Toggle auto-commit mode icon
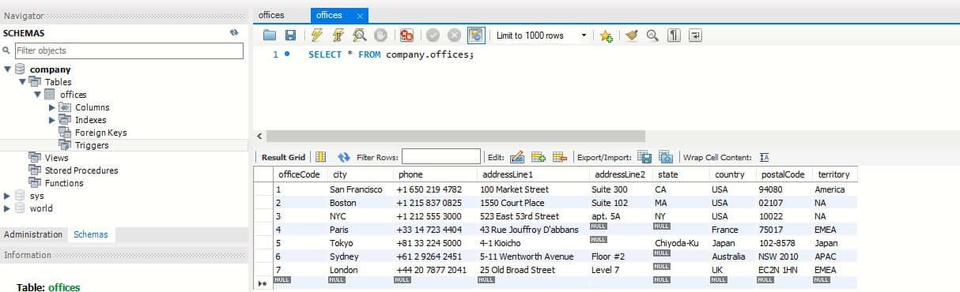Screen dimensions: 960x292 point(476,36)
